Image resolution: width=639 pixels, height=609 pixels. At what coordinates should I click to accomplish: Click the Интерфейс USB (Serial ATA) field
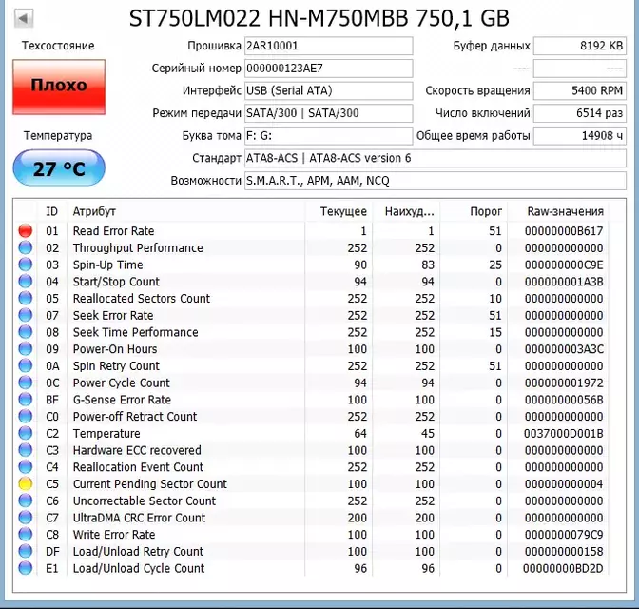(328, 90)
